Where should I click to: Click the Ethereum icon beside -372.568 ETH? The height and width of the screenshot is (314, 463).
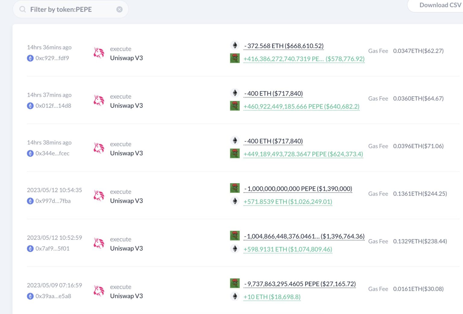point(235,45)
